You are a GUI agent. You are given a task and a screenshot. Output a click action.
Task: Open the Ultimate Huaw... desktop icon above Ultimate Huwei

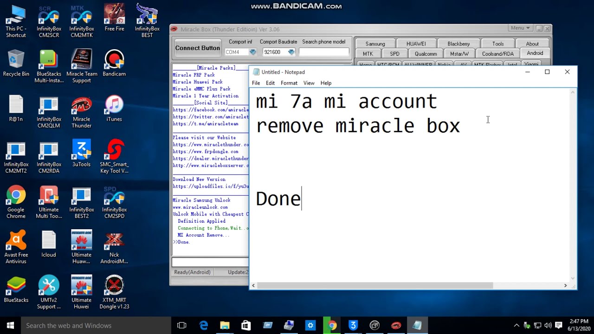[x=82, y=247]
